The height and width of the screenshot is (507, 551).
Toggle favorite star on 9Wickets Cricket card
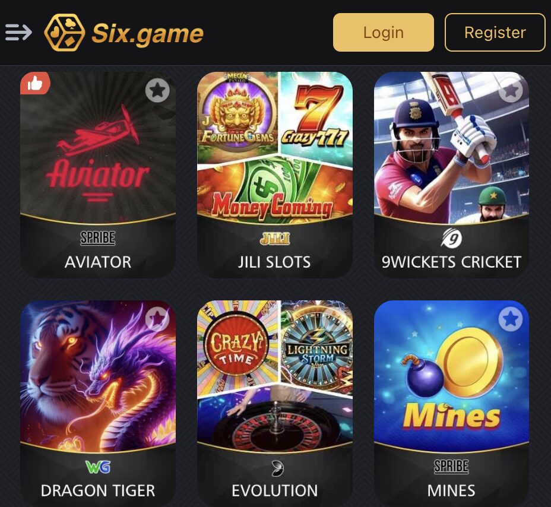coord(511,90)
